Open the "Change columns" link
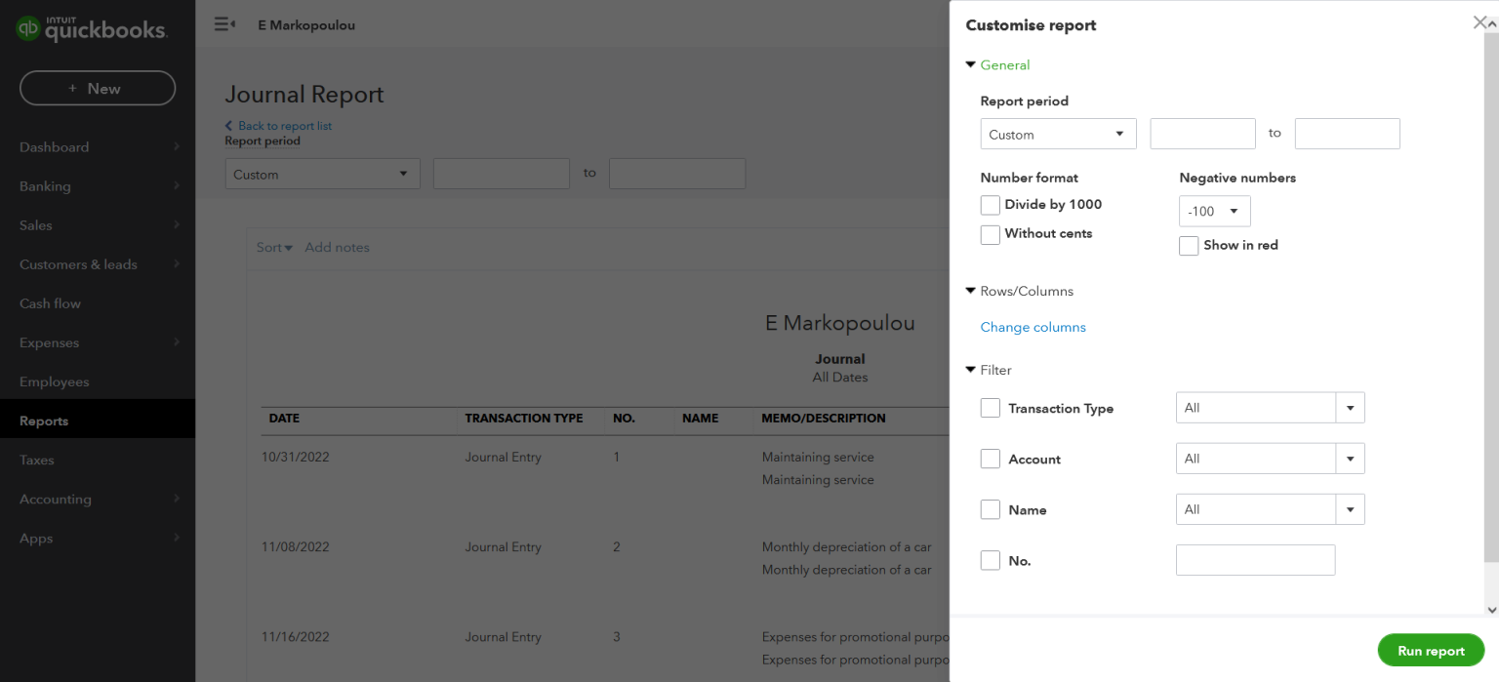This screenshot has height=682, width=1499. [x=1033, y=327]
